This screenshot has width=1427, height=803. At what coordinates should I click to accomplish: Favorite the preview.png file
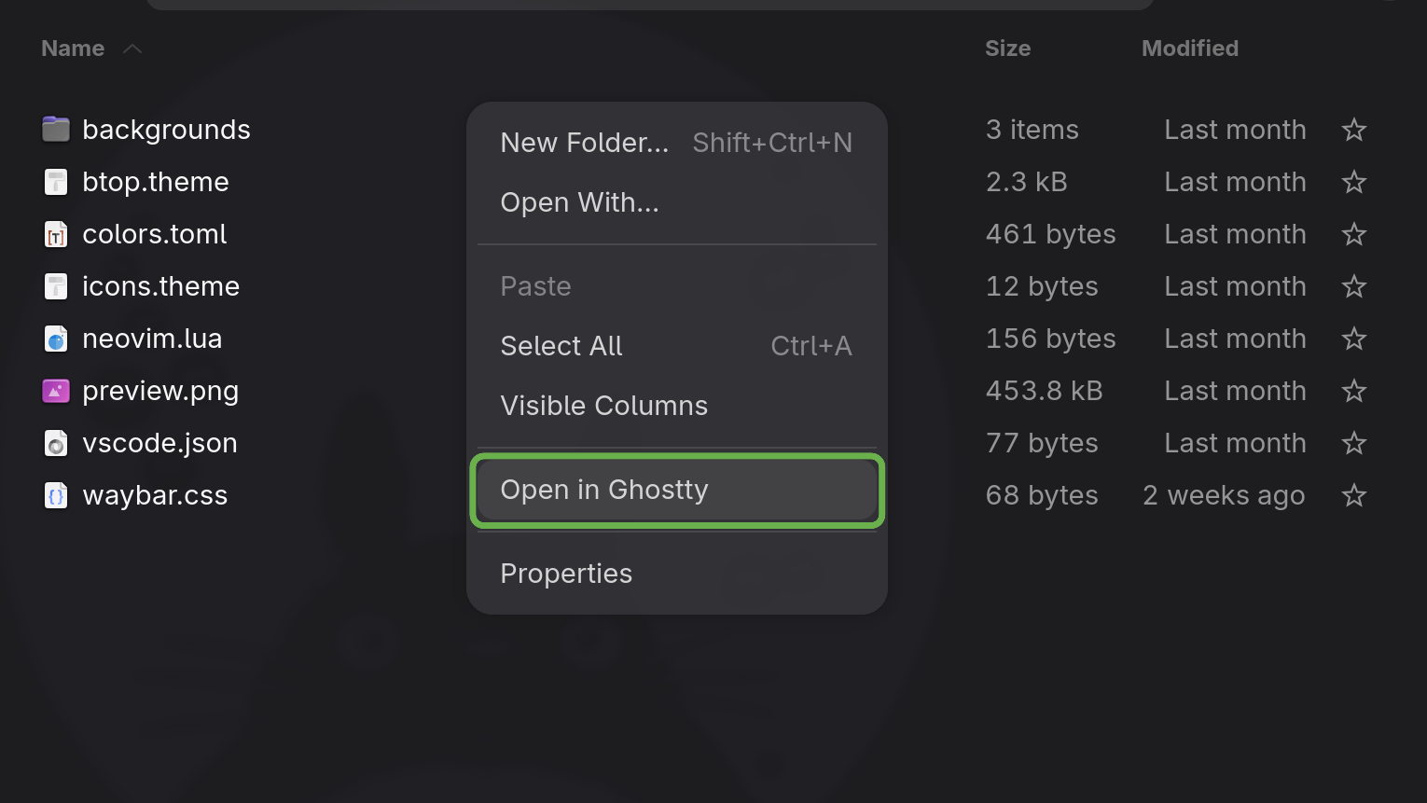click(1354, 391)
